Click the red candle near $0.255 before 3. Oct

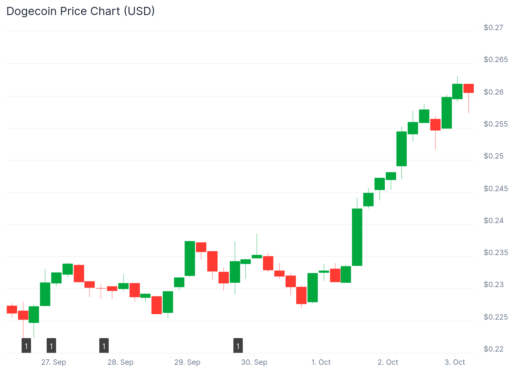(x=435, y=125)
